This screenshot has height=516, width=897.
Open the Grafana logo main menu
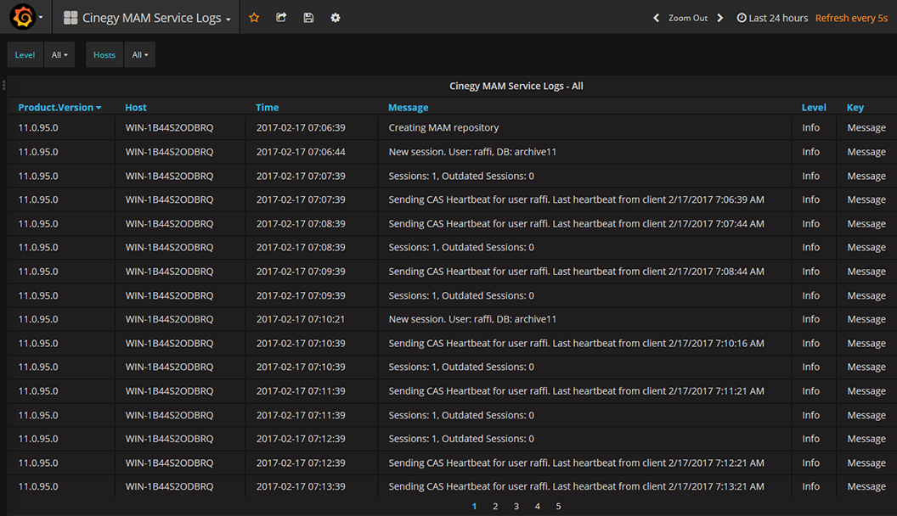[x=23, y=17]
